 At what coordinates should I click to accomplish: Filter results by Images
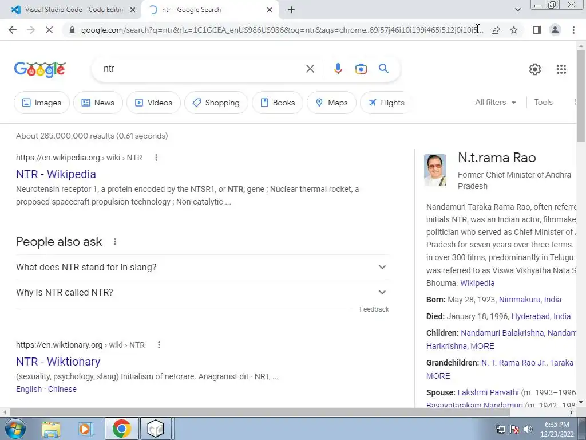[41, 103]
